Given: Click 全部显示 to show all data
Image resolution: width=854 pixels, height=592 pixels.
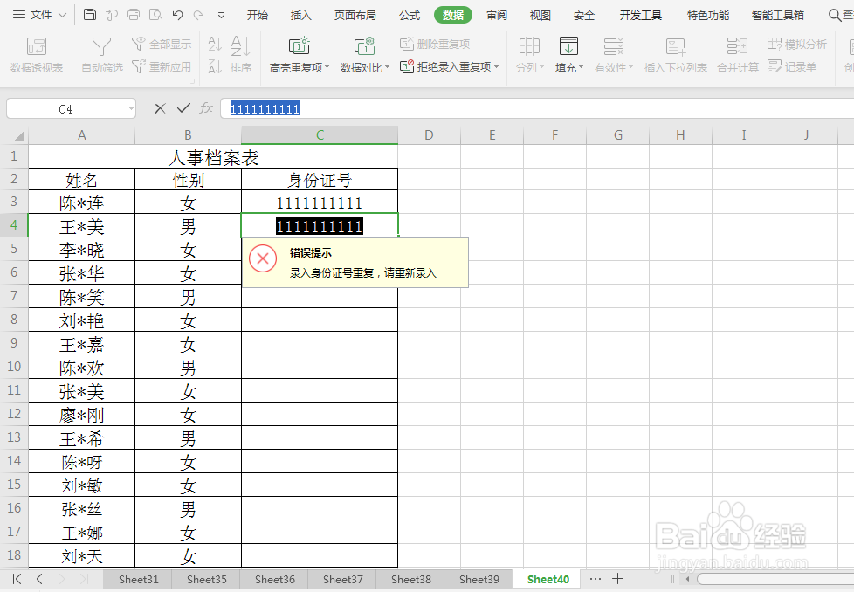Looking at the screenshot, I should (169, 44).
